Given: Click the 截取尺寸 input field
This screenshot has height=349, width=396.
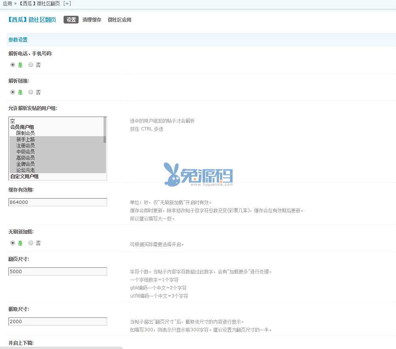Looking at the screenshot, I should (57, 321).
